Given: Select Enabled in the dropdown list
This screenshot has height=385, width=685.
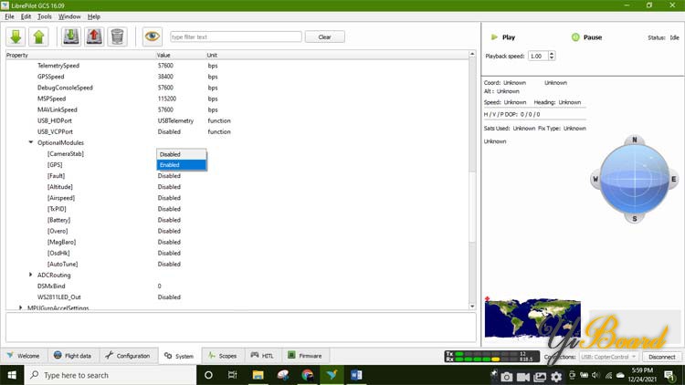Looking at the screenshot, I should (x=181, y=165).
